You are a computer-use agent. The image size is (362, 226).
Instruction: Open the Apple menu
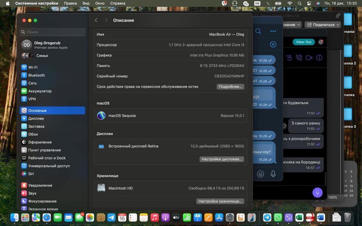[x=8, y=3]
